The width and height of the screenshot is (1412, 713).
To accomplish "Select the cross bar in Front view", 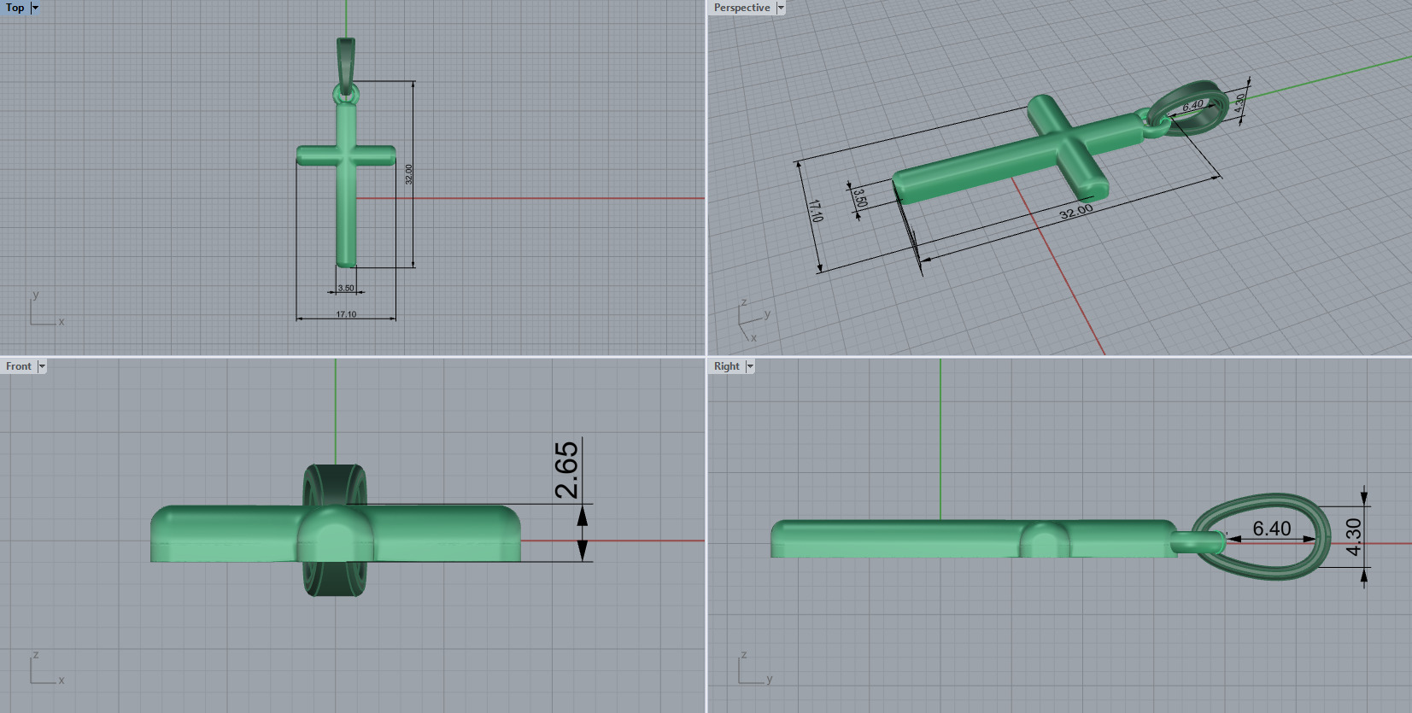I will point(336,534).
